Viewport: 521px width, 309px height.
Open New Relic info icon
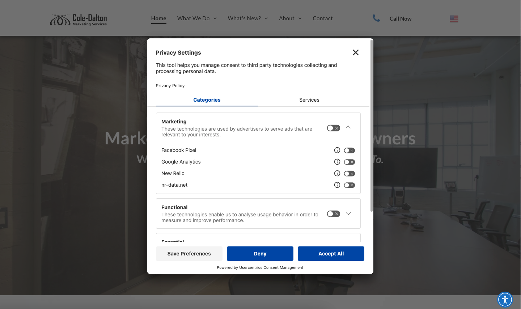click(337, 173)
